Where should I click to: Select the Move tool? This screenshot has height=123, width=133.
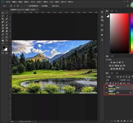(3, 13)
